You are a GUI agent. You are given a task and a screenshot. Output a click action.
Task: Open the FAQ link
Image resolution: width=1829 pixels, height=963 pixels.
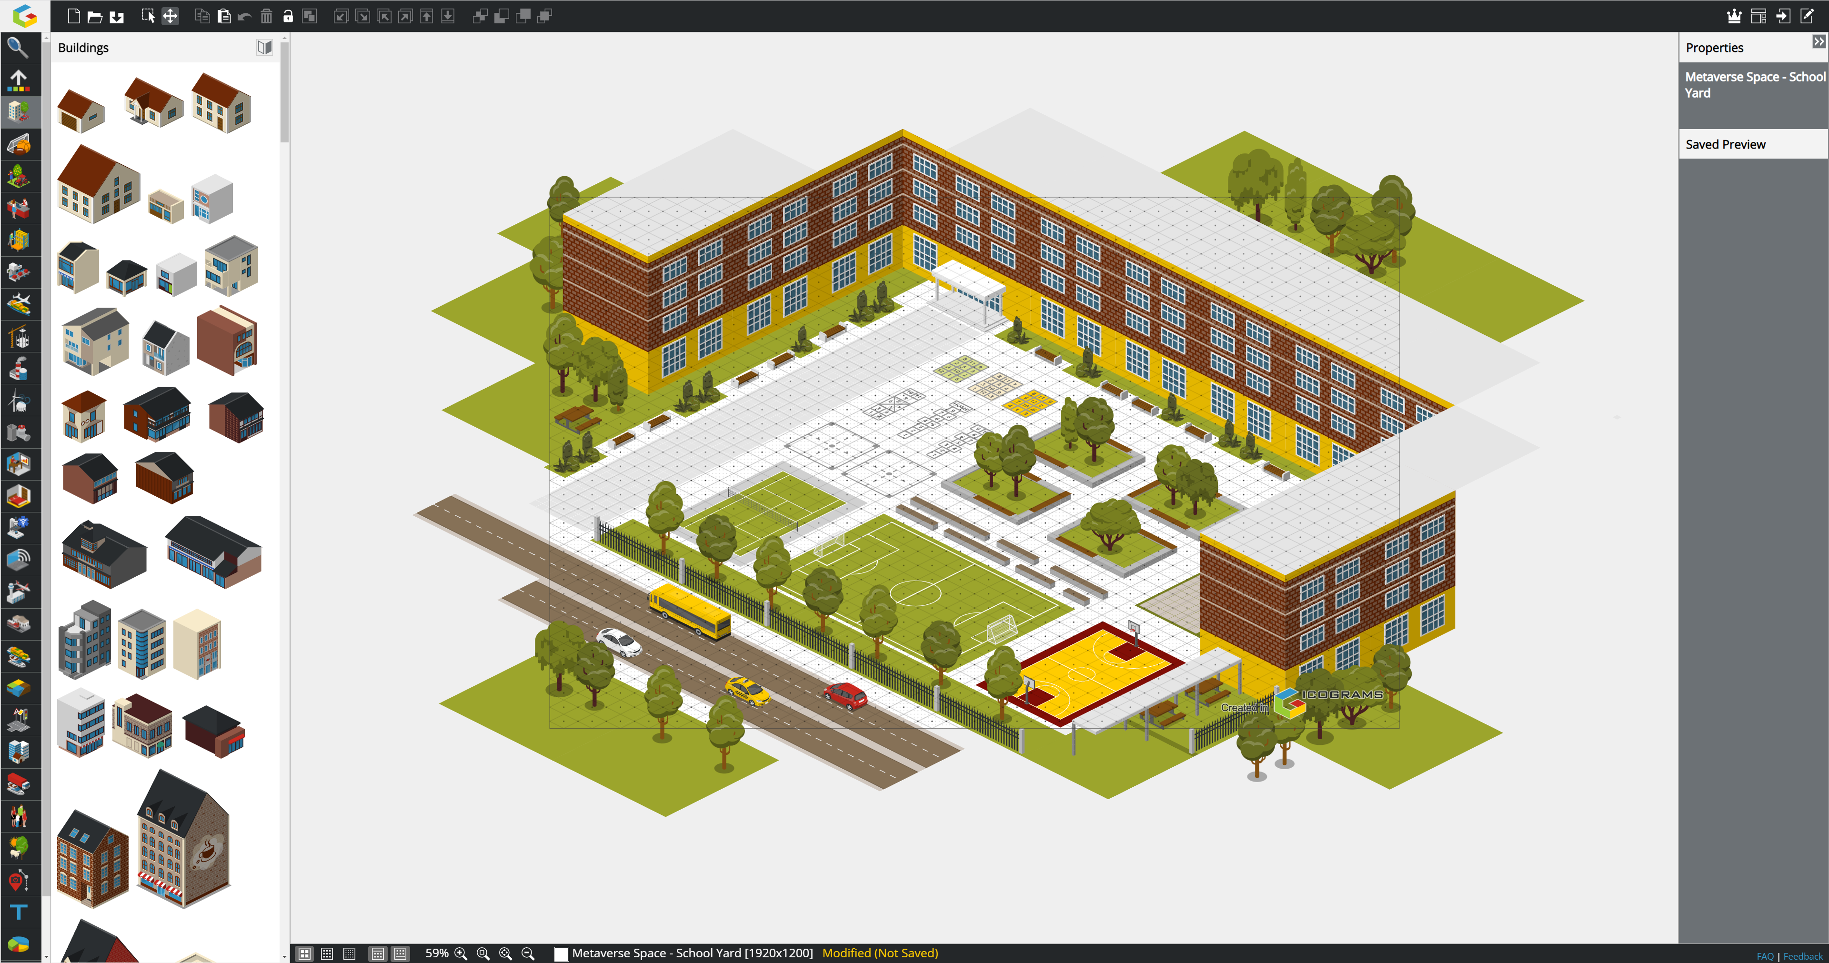(1764, 956)
